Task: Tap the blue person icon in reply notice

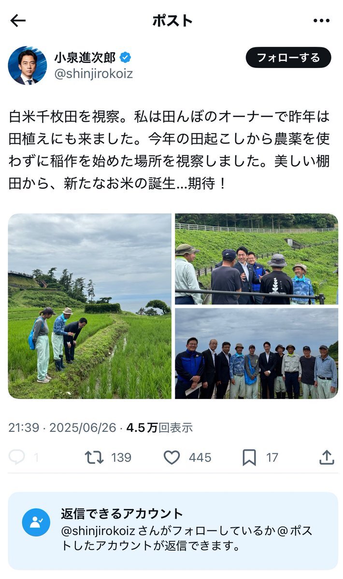Action: click(36, 523)
